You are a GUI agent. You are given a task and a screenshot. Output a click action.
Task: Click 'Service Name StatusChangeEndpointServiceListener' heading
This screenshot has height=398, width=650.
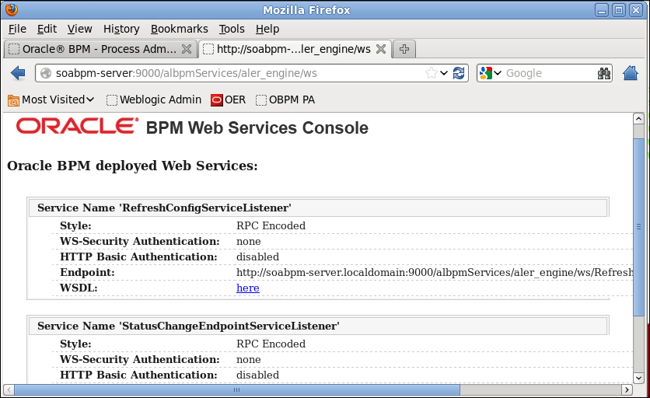pos(188,326)
